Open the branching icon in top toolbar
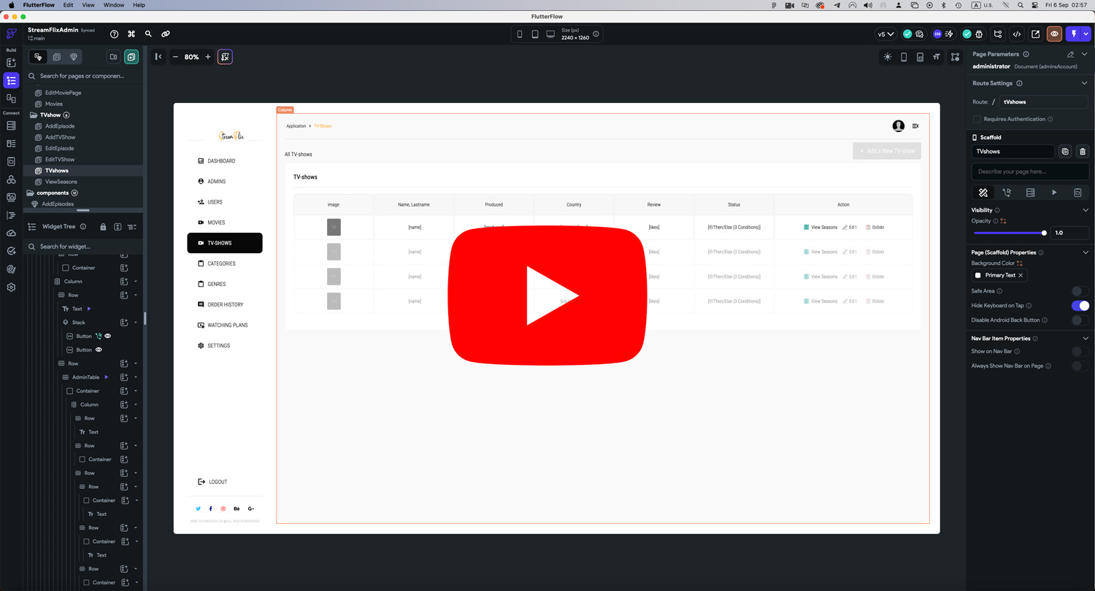 998,34
